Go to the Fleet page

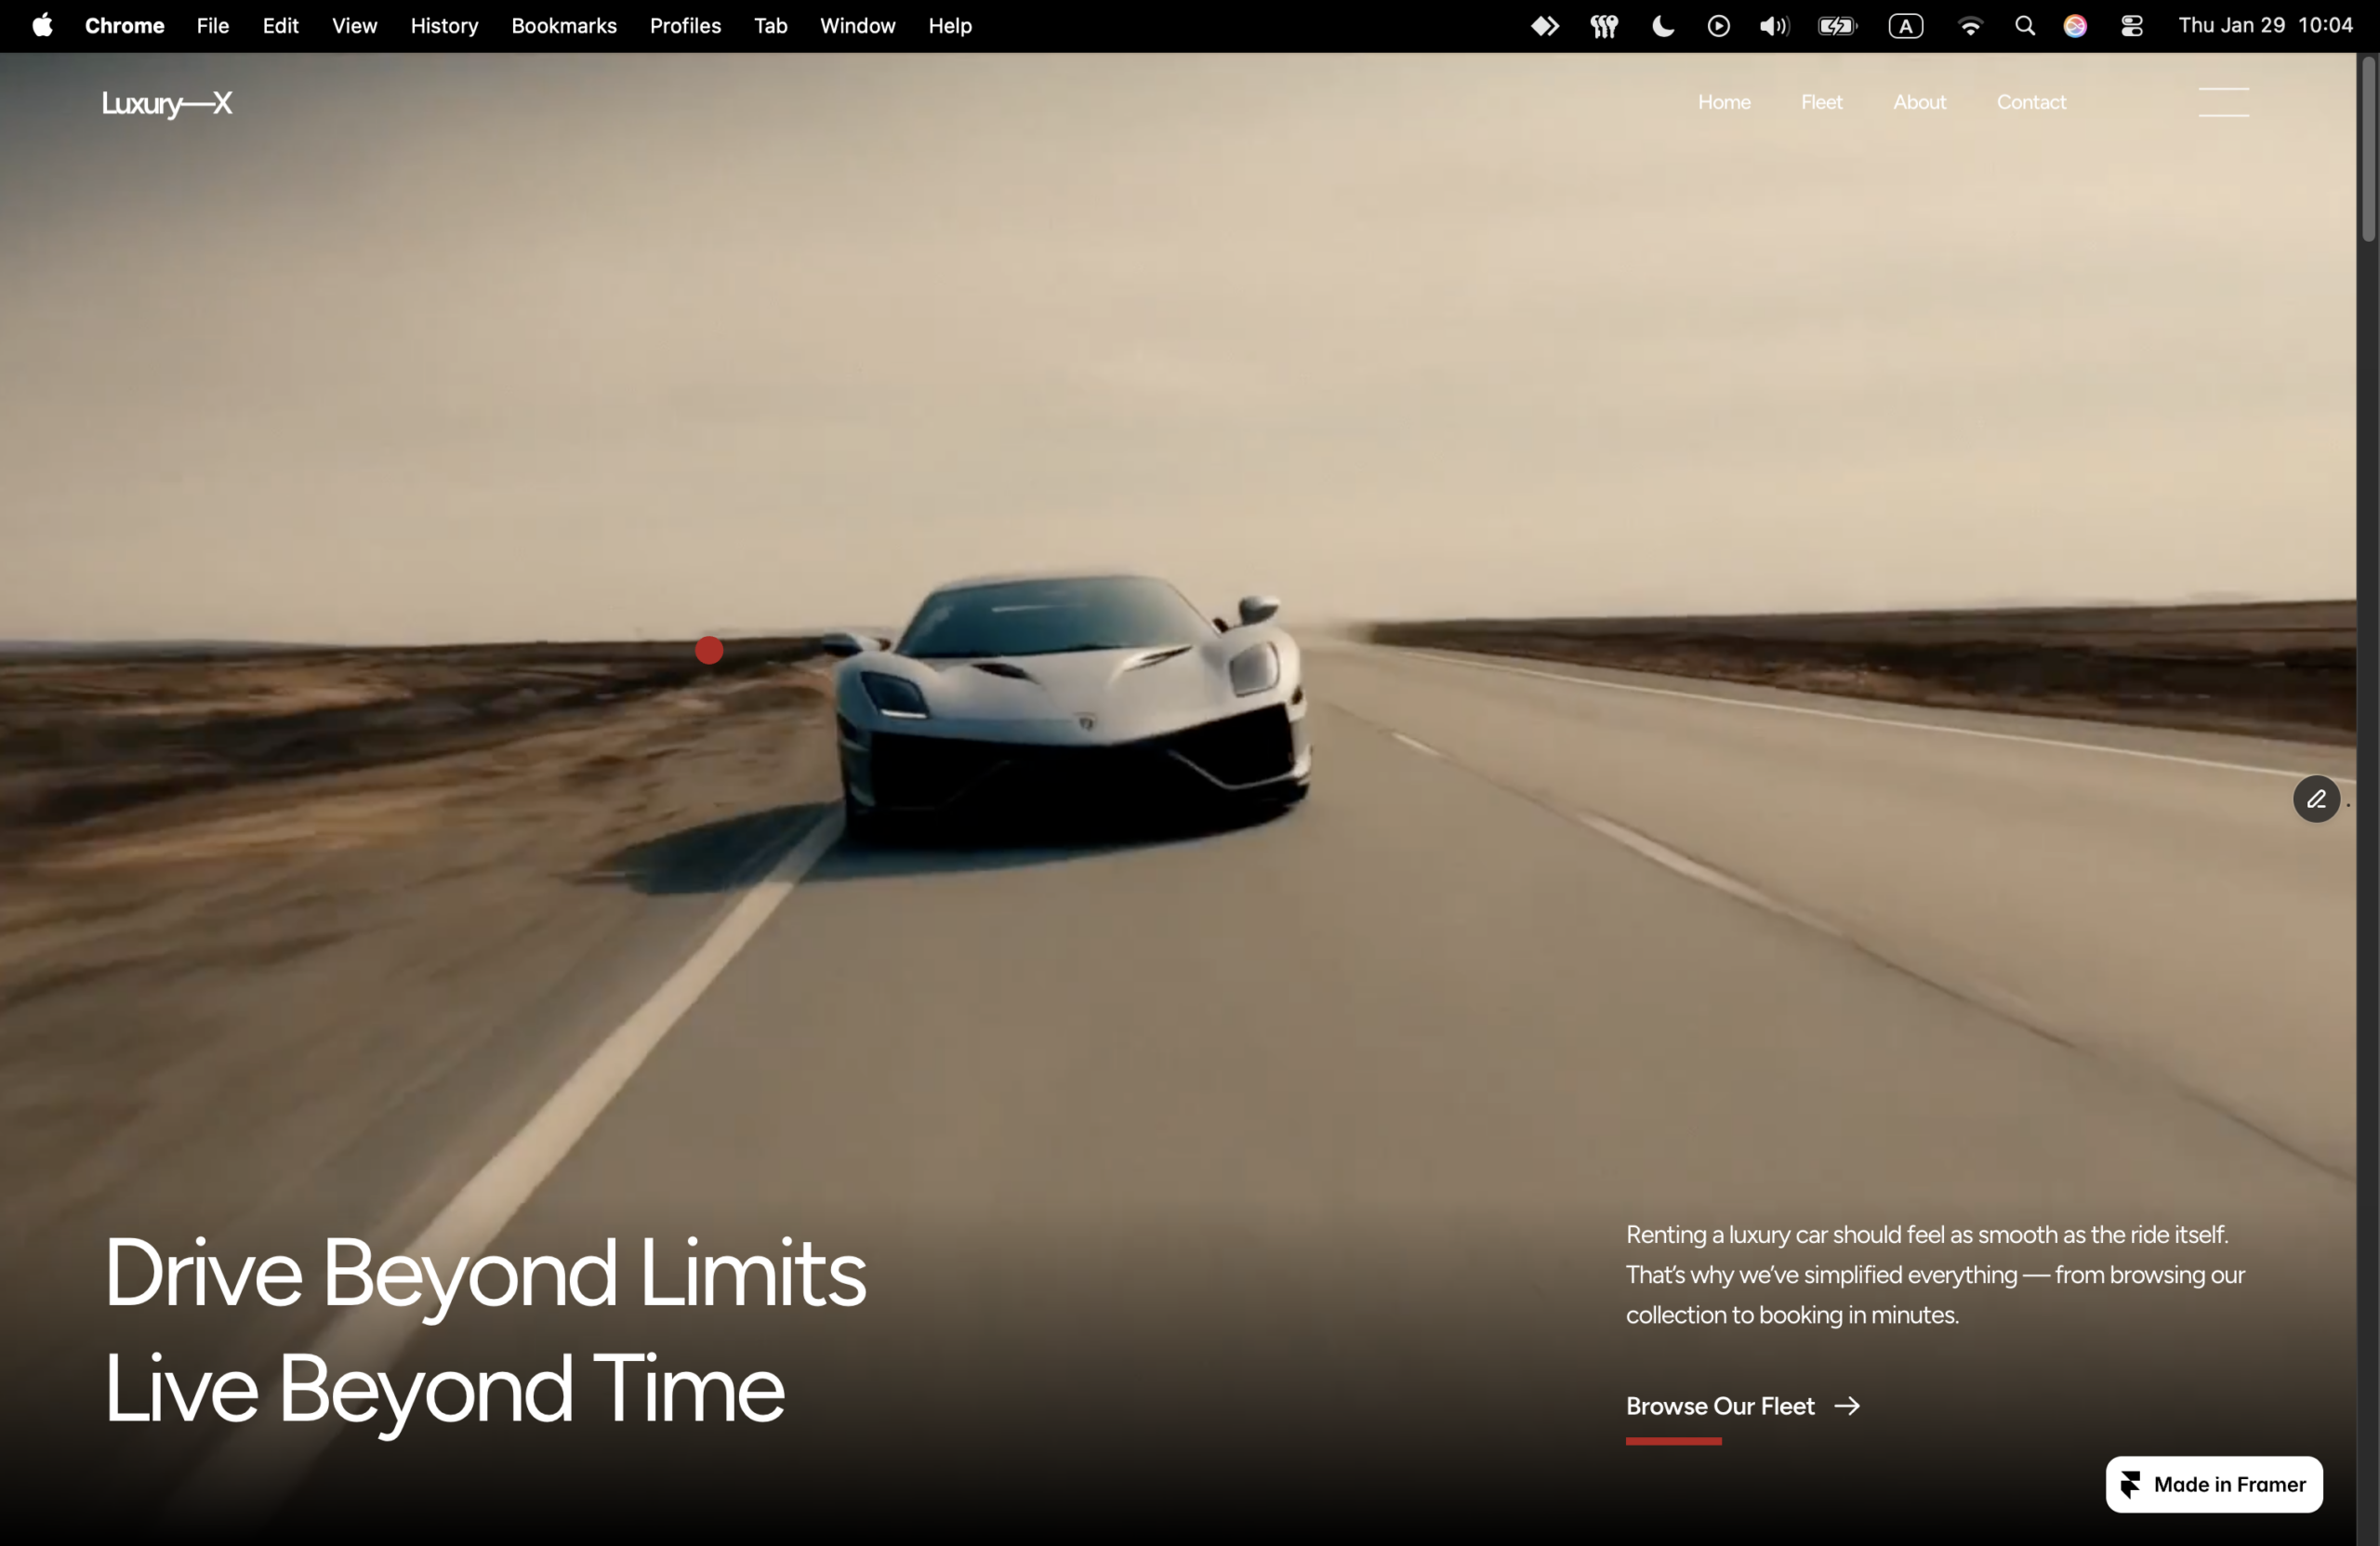1820,102
